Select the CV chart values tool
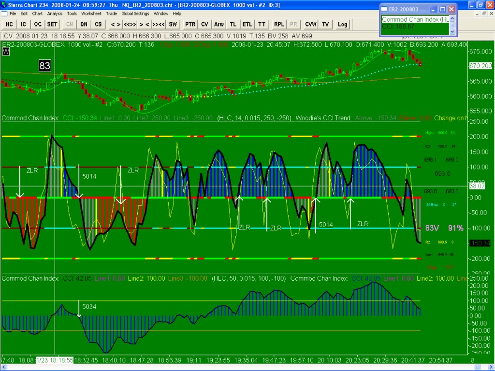This screenshot has width=495, height=371. (x=204, y=24)
